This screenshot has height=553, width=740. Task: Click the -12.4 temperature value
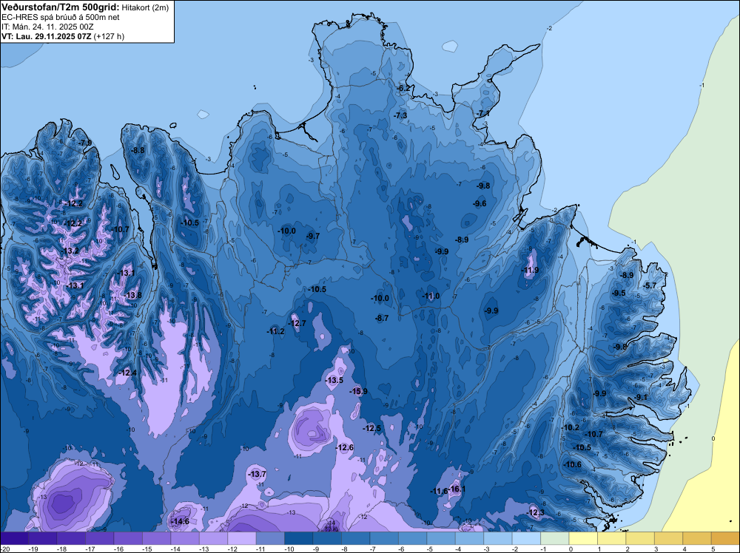[x=128, y=373]
